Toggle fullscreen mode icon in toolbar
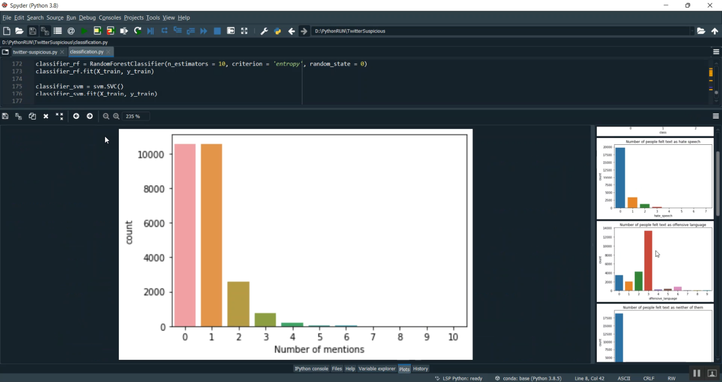 tap(244, 31)
